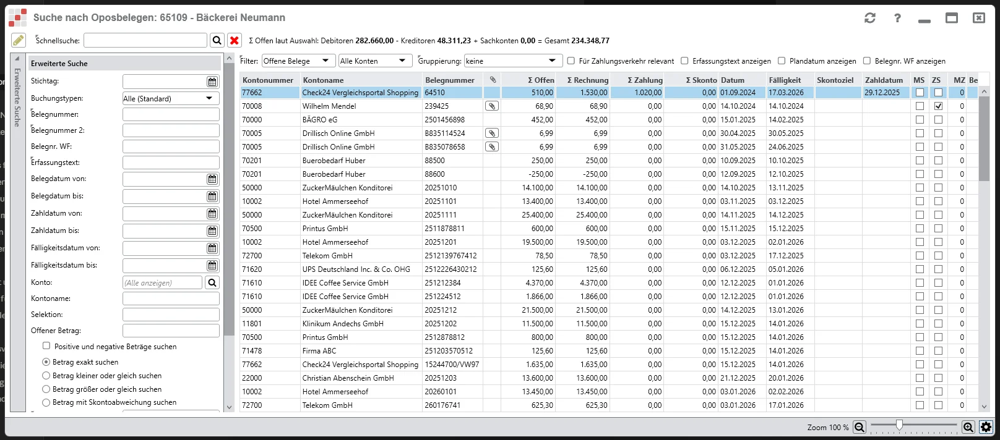Viewport: 1000px width, 440px height.
Task: Click the app logo icon in title bar
Action: click(x=17, y=18)
